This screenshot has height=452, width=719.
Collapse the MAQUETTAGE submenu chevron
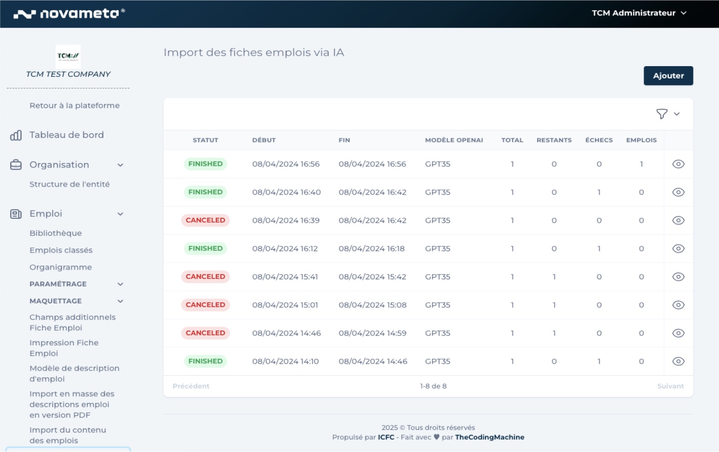(120, 301)
